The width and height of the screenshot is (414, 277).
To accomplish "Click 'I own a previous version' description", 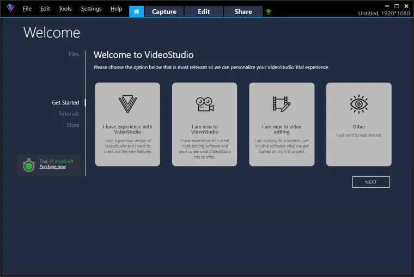I will (127, 146).
